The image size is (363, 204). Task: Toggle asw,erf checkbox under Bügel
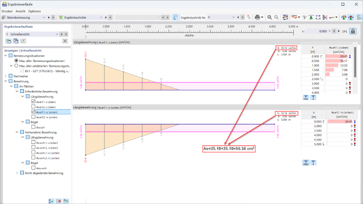[33, 127]
